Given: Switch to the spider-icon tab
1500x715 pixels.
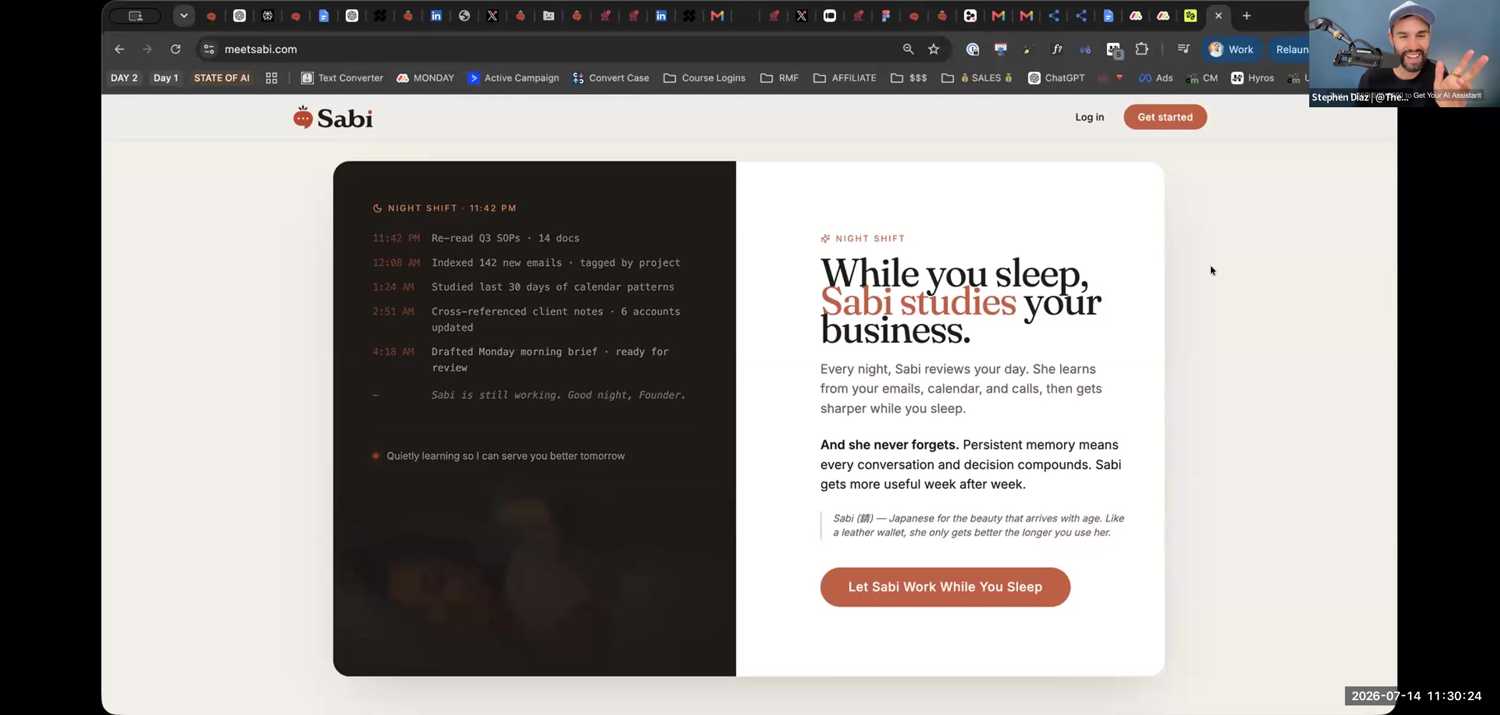Looking at the screenshot, I should (x=268, y=16).
